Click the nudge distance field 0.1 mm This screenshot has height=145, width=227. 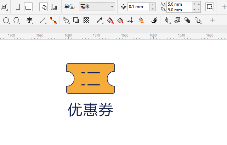coord(138,7)
